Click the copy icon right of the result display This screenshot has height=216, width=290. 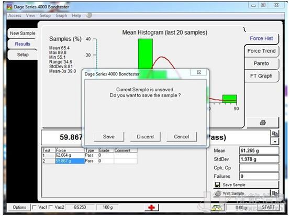point(275,134)
